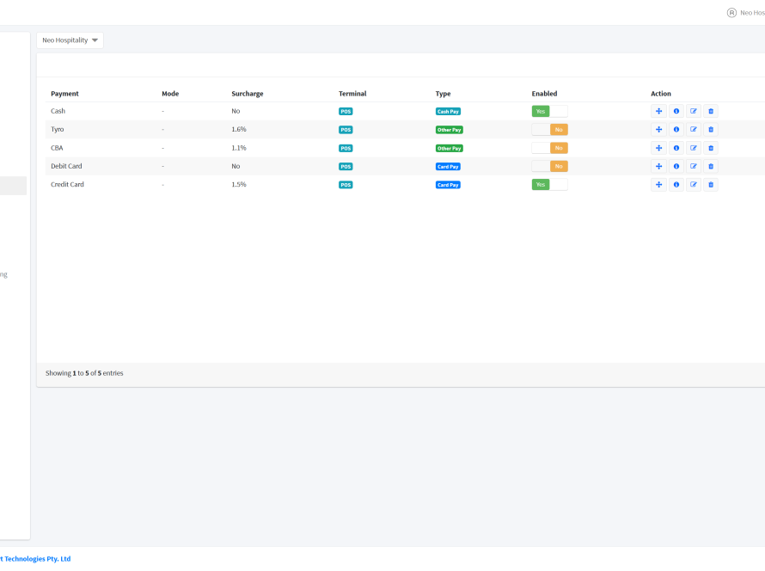The image size is (765, 571).
Task: Delete the Tyro payment method
Action: 711,130
